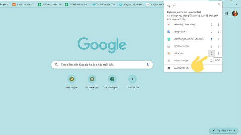Select the Project Naptha label text
Image resolution: width=241 pixels, height=135 pixels.
click(x=181, y=61)
